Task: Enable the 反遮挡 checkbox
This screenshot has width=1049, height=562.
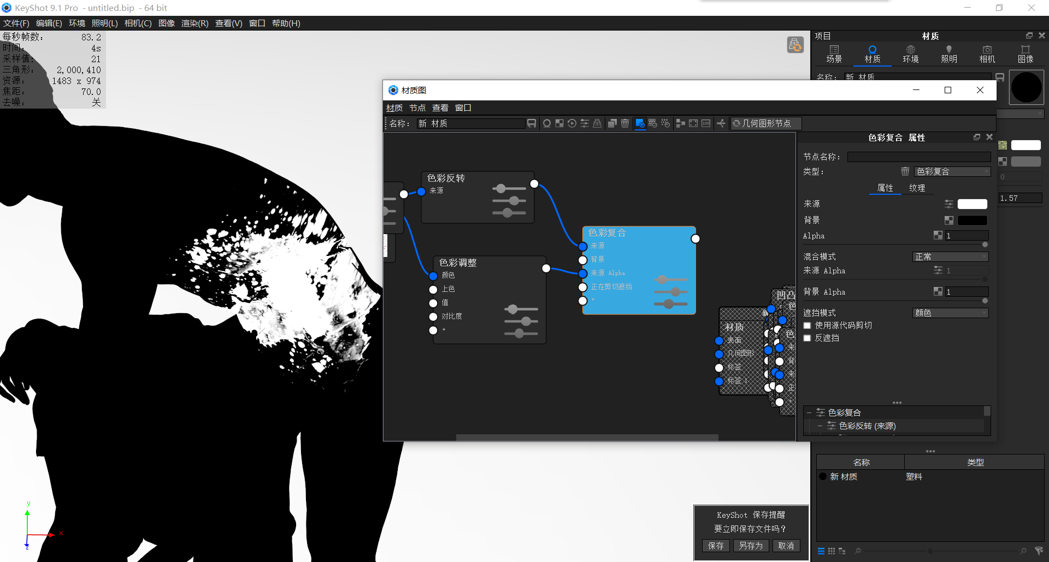Action: 807,338
